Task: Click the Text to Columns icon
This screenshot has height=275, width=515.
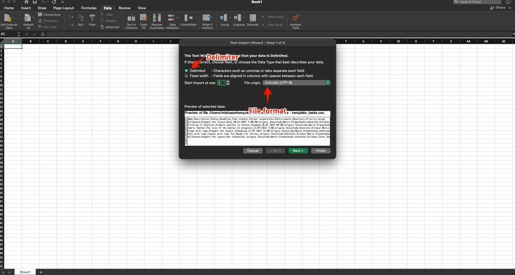Action: pyautogui.click(x=131, y=18)
